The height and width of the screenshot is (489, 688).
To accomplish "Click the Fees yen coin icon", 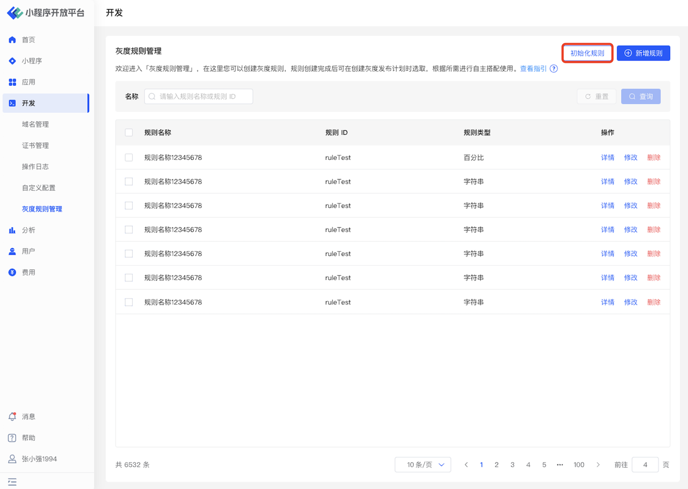I will tap(12, 273).
